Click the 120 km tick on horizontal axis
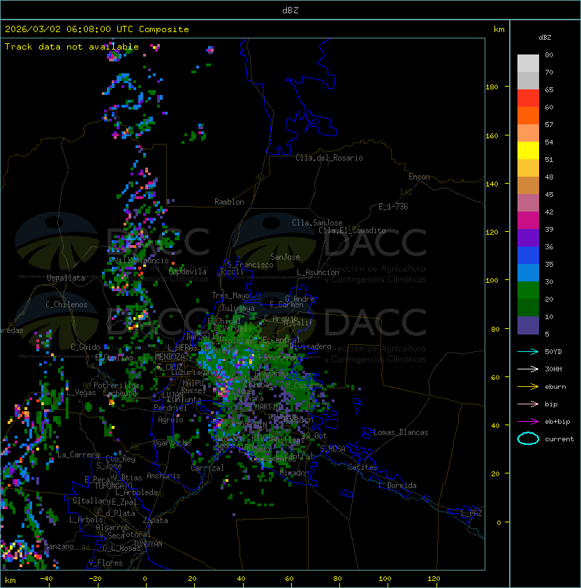The height and width of the screenshot is (588, 581). coord(434,578)
